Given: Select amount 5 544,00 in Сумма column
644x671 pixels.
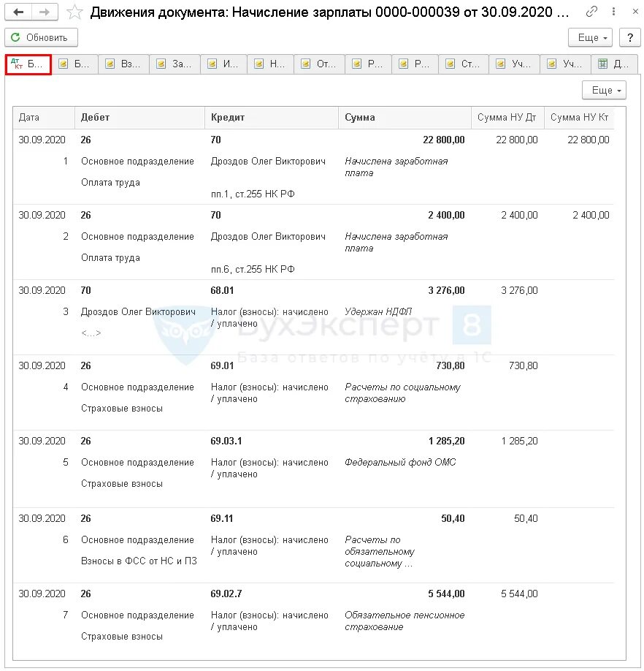Looking at the screenshot, I should click(446, 594).
